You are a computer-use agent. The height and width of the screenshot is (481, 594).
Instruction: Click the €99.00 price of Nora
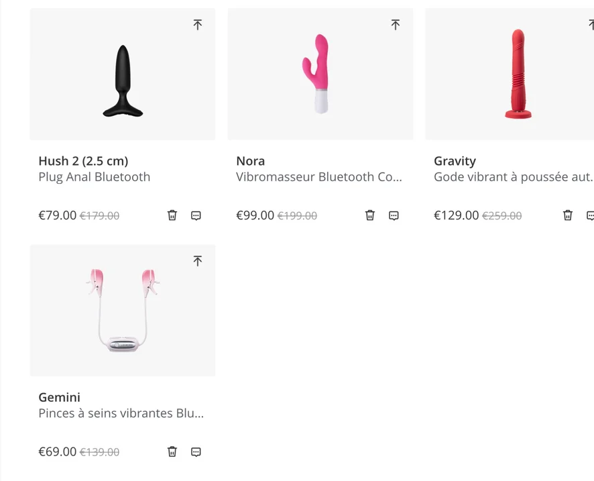[x=255, y=215]
